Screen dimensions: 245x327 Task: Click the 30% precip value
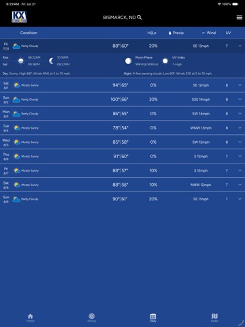pyautogui.click(x=153, y=99)
